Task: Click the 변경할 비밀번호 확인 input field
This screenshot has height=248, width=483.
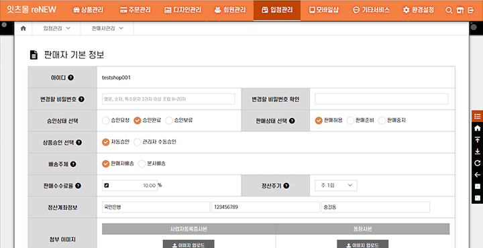Action: click(x=382, y=99)
